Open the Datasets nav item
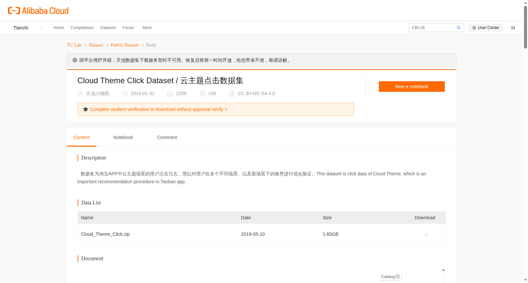Image resolution: width=528 pixels, height=283 pixels. pos(108,28)
